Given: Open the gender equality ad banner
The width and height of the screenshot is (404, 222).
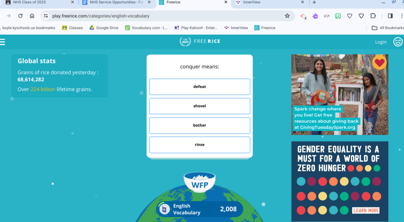Looking at the screenshot, I should [x=340, y=181].
